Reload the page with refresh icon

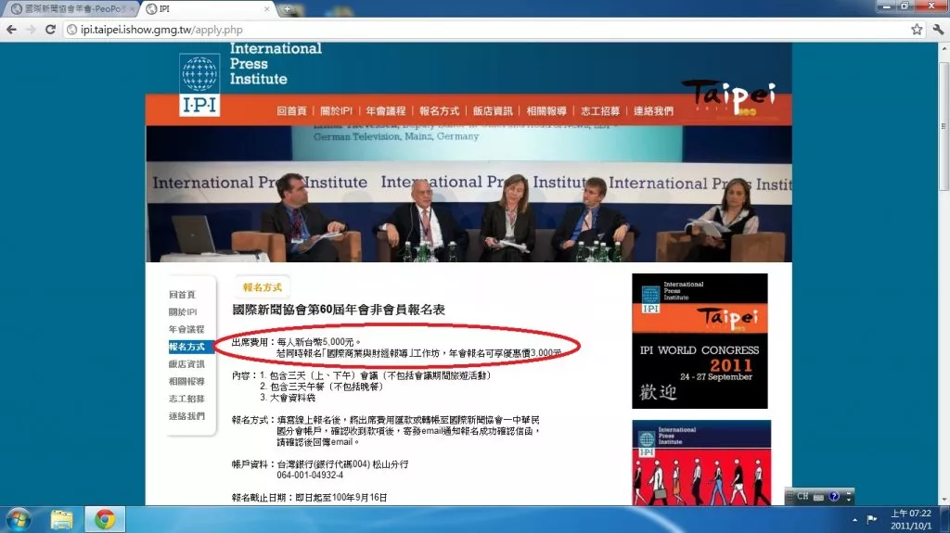click(51, 29)
